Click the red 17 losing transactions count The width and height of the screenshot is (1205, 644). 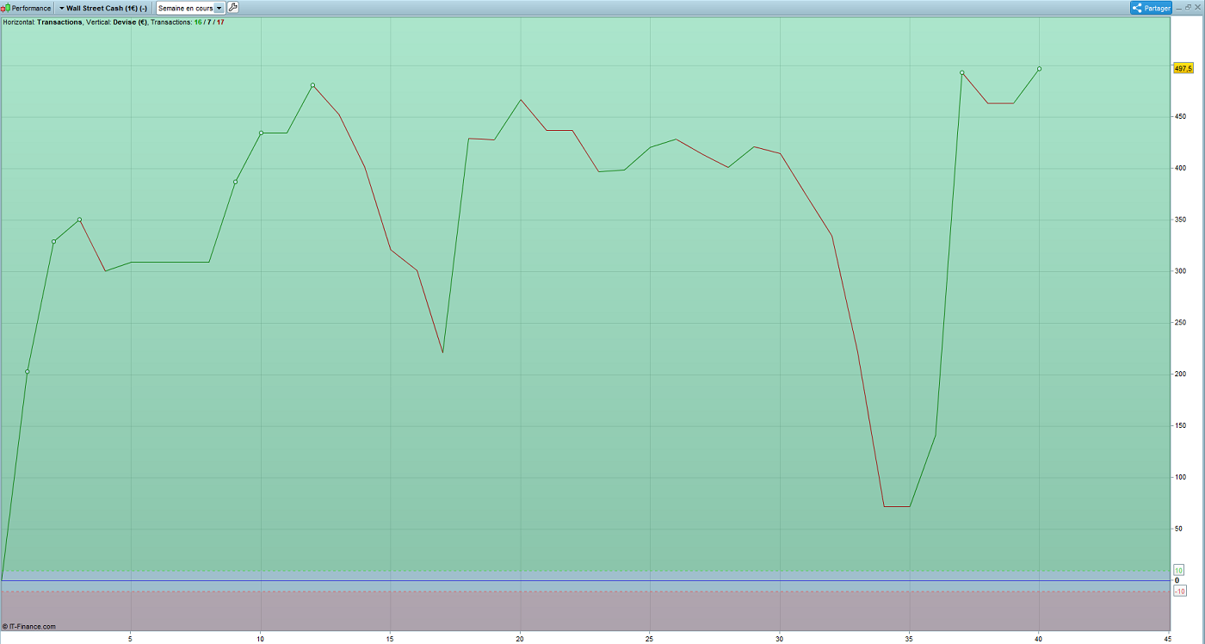(x=220, y=22)
